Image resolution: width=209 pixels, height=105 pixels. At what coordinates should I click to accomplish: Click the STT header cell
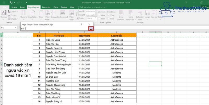(x=39, y=36)
